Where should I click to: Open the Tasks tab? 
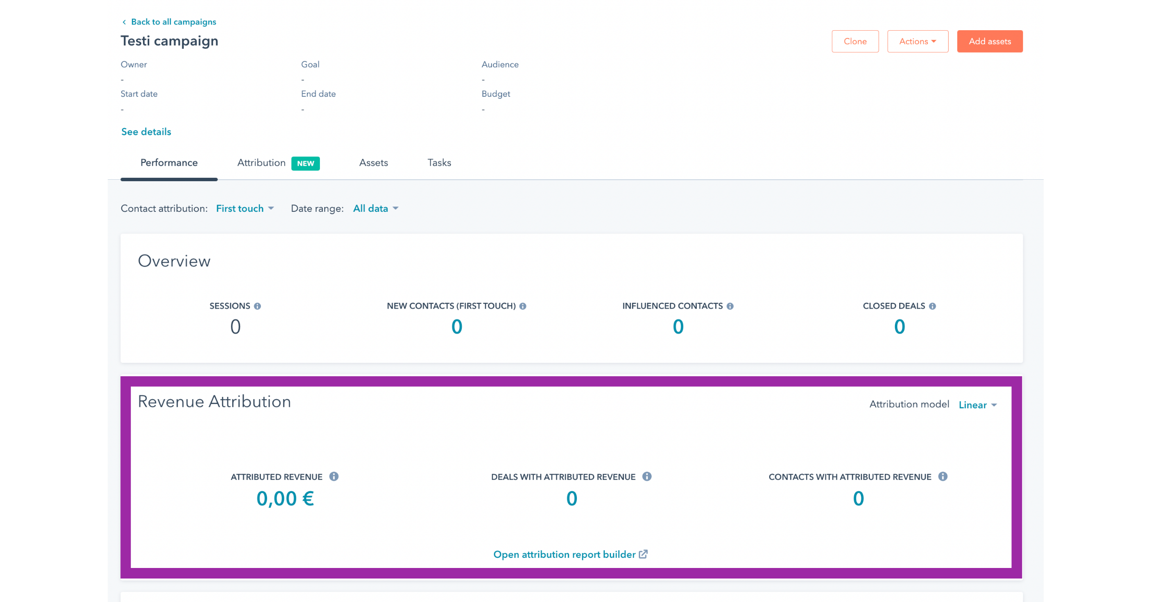pos(439,163)
